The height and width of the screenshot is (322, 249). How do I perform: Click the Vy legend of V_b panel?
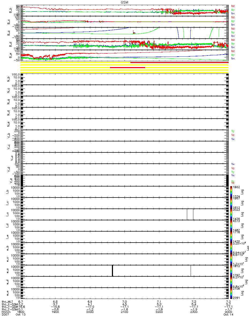pyautogui.click(x=233, y=131)
